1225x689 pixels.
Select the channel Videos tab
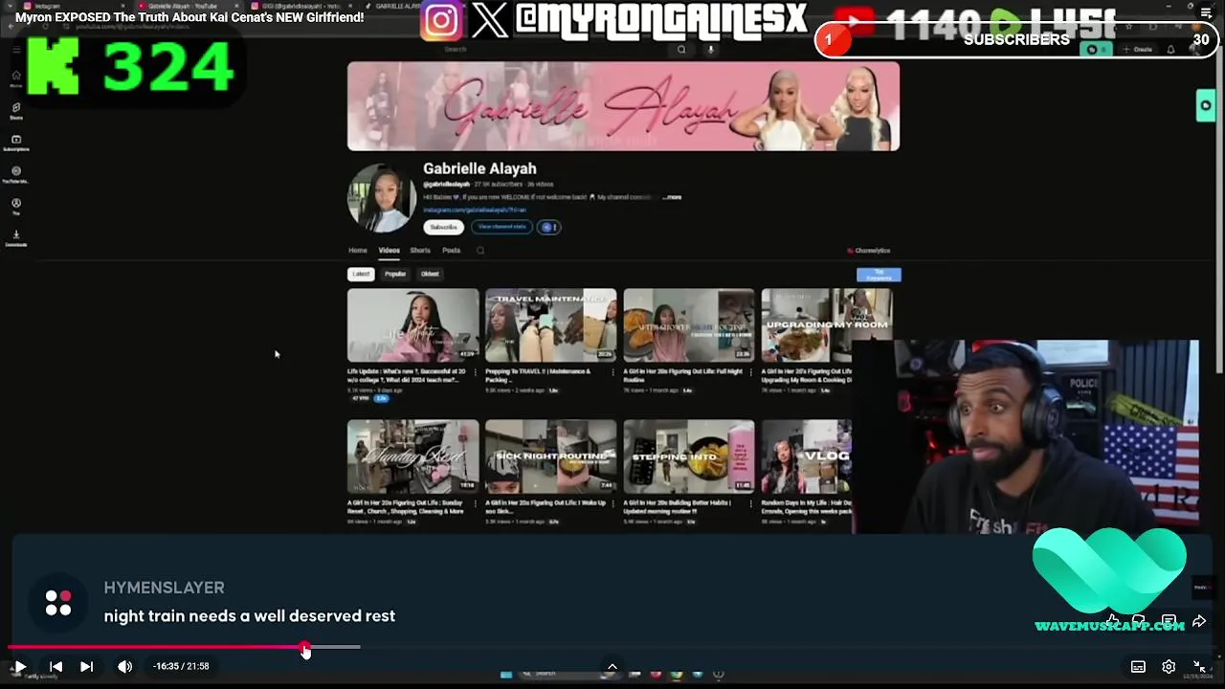pos(389,251)
